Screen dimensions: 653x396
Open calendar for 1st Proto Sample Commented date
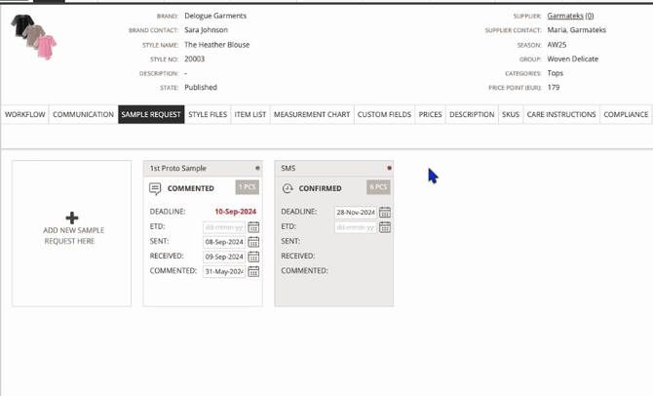[x=253, y=272]
